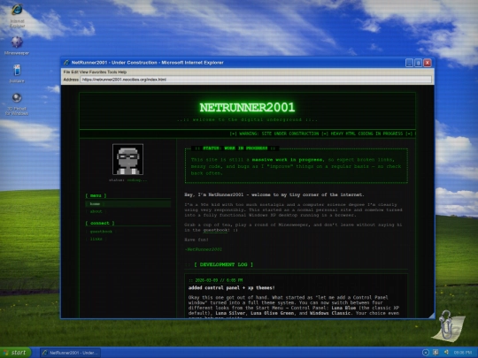Click the STATUS: WORK IN PROGRESS heading
The width and height of the screenshot is (478, 358).
click(x=235, y=149)
